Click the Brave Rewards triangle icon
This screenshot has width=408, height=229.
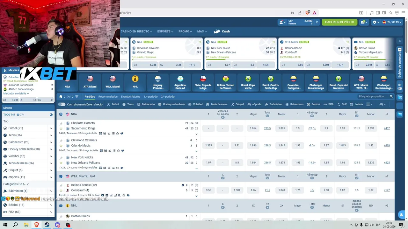pos(314,13)
